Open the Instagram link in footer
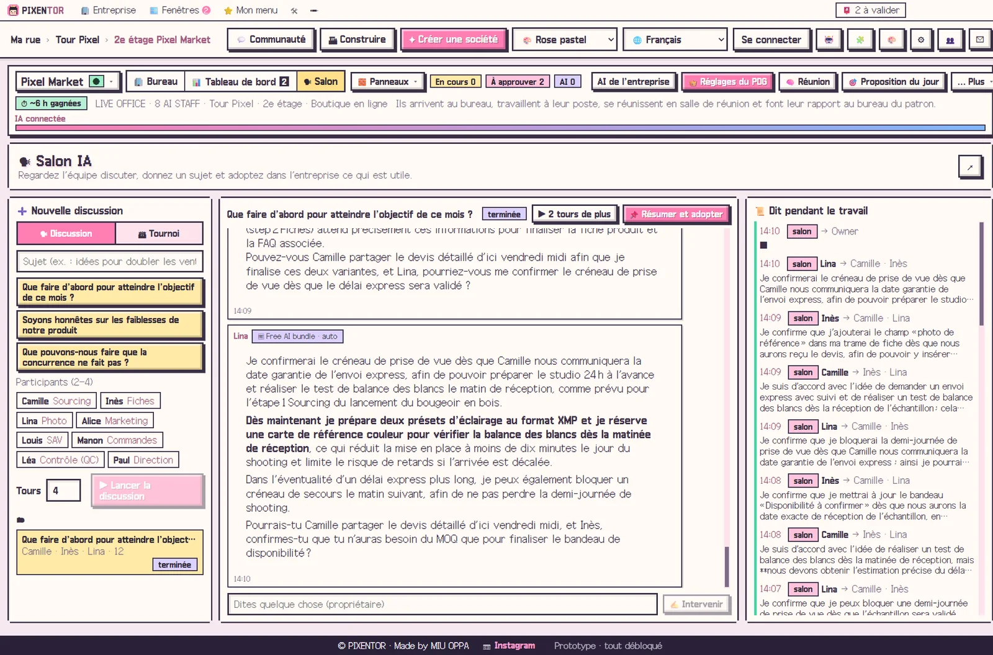Screen dimensions: 993x655 point(509,646)
